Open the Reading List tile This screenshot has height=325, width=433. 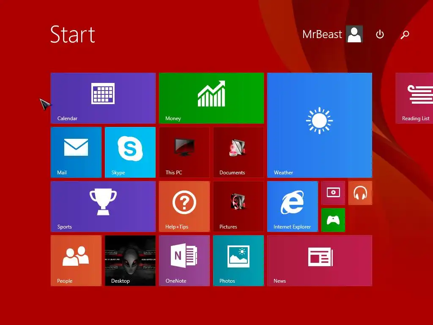pyautogui.click(x=414, y=98)
